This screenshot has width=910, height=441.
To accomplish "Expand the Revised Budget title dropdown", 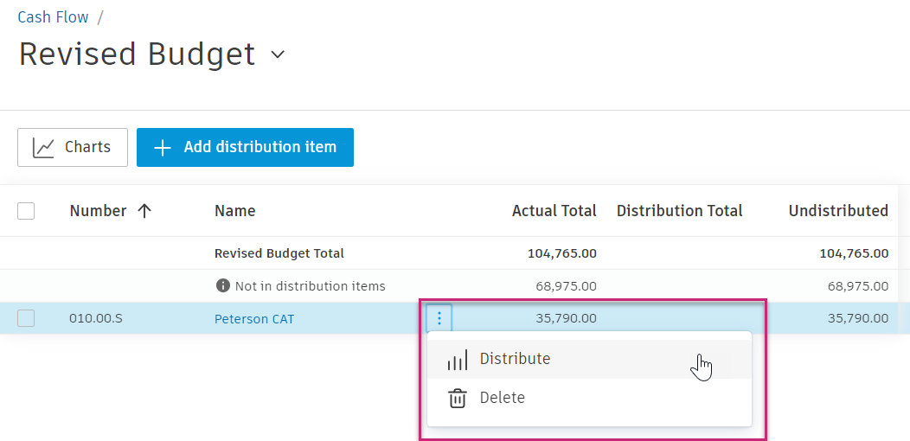I will coord(278,54).
